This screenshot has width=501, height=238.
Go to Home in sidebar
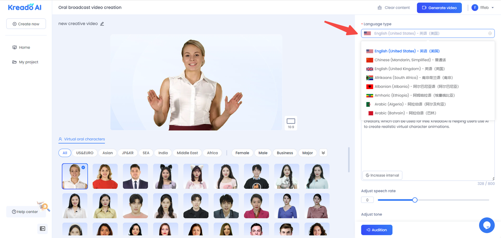[x=21, y=47]
